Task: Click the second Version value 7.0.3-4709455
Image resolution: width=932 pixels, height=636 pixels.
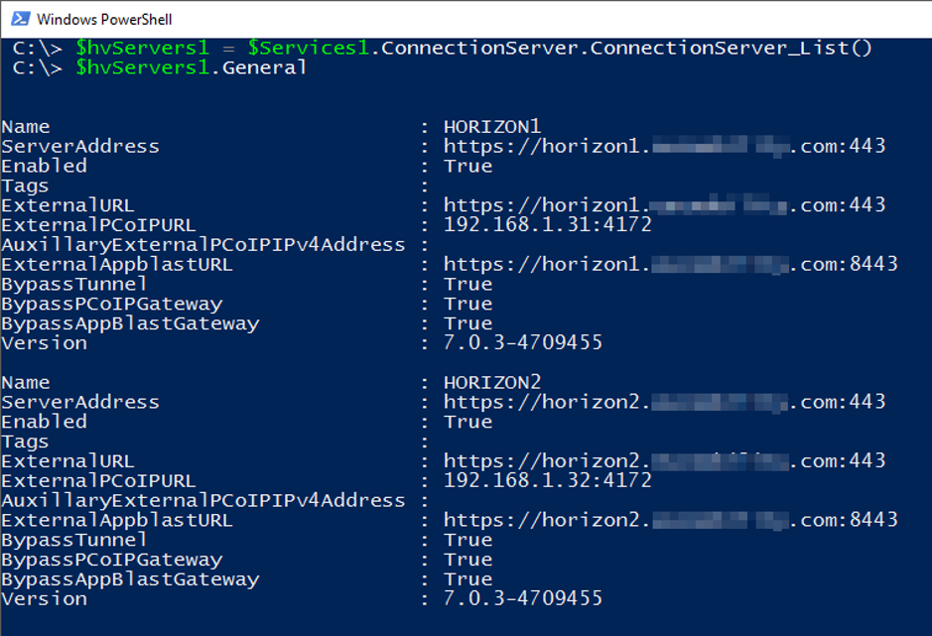Action: click(x=523, y=598)
